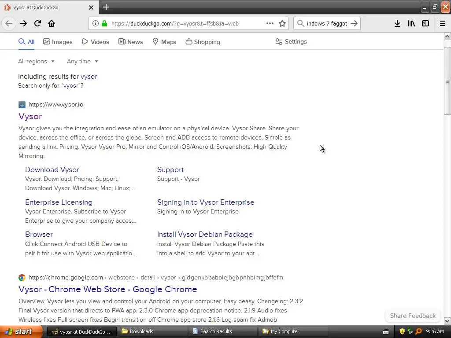Submit the search bar query arrow
Viewport: 451px width, 338px height.
354,23
